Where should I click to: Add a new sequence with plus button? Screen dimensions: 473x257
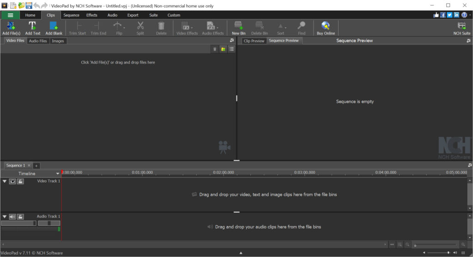pyautogui.click(x=36, y=165)
